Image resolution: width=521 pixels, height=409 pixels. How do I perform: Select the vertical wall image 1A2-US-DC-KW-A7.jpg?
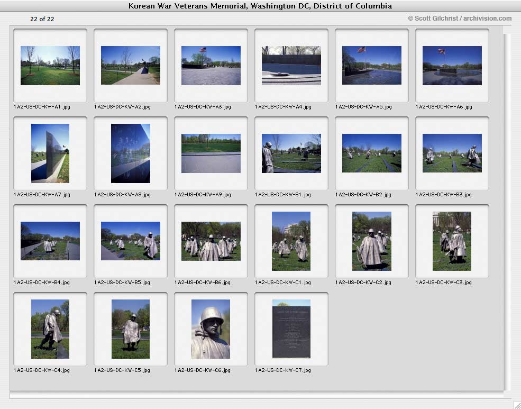[x=50, y=153]
